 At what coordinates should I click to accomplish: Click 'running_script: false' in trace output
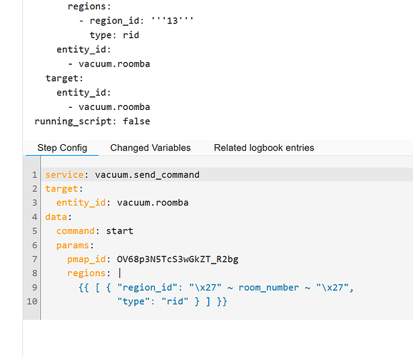pyautogui.click(x=92, y=121)
